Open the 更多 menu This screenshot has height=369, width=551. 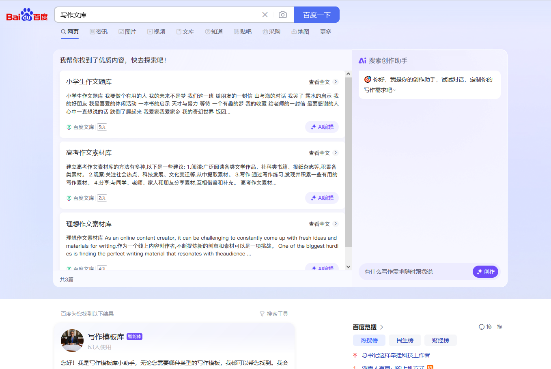(x=326, y=32)
